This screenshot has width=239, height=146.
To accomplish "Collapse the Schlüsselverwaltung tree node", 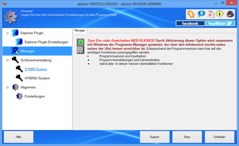I will 7,60.
